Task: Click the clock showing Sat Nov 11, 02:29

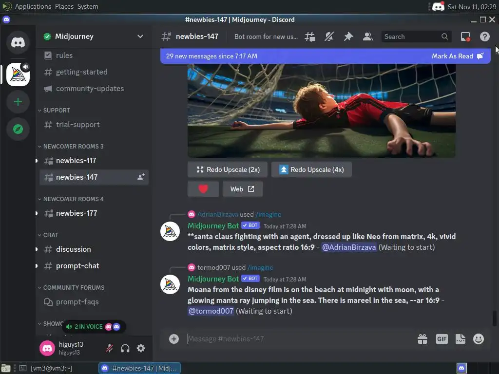Action: [472, 7]
